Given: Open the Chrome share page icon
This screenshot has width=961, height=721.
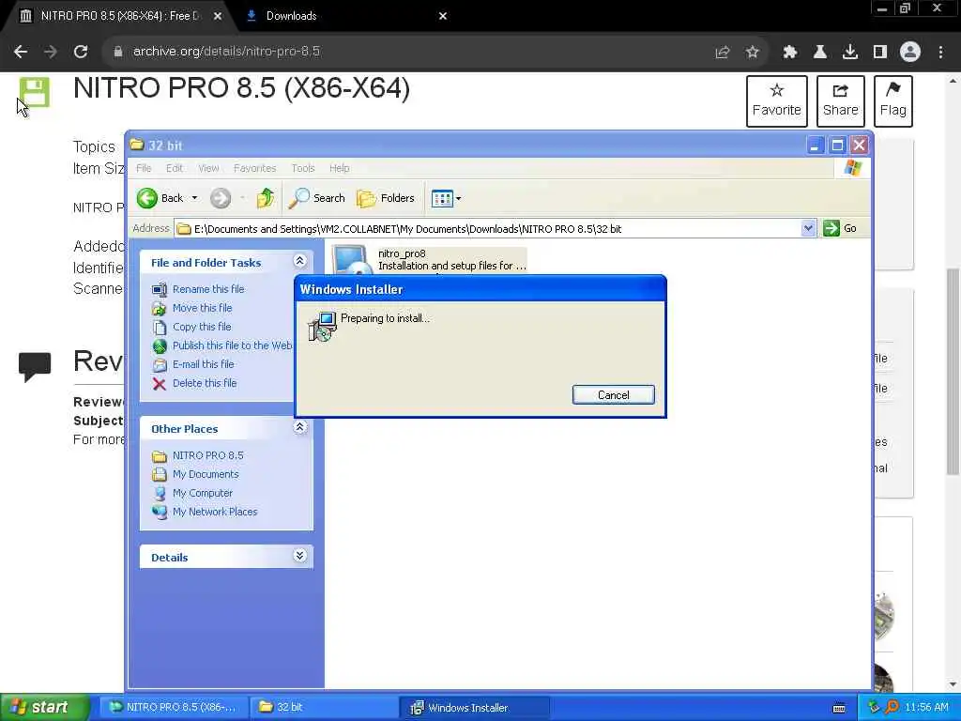Looking at the screenshot, I should (723, 53).
